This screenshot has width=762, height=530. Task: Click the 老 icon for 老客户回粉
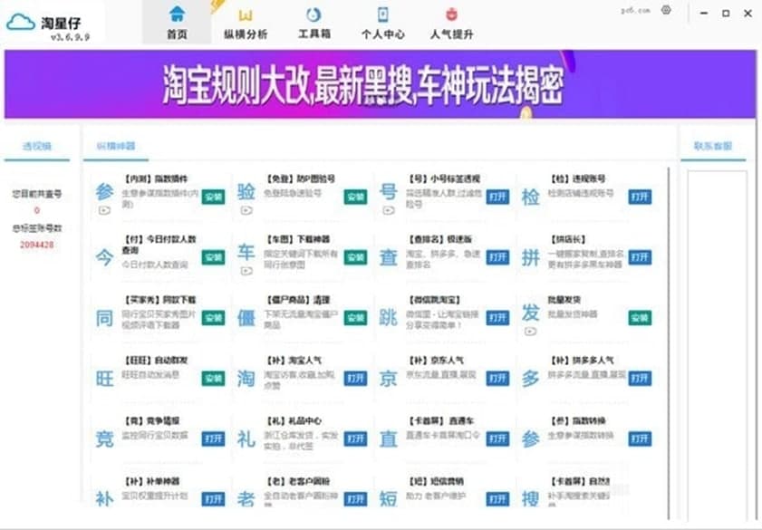(246, 499)
